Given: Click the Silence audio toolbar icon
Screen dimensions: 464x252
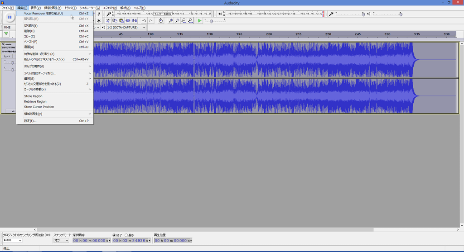Looking at the screenshot, I should point(134,21).
